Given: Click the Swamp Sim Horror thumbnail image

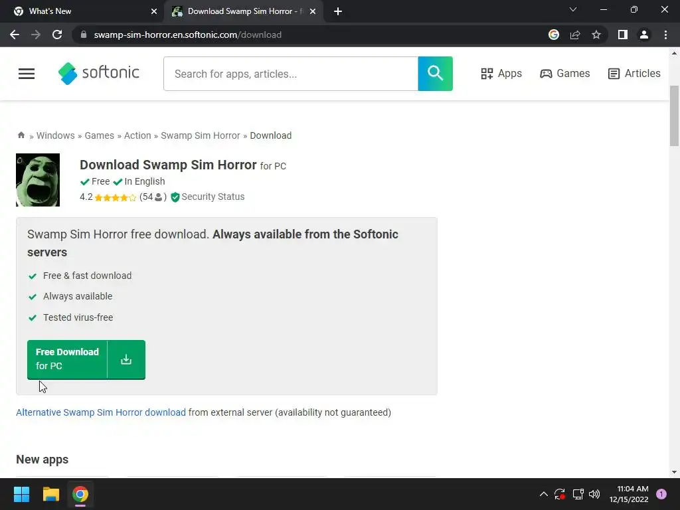Looking at the screenshot, I should [x=38, y=180].
